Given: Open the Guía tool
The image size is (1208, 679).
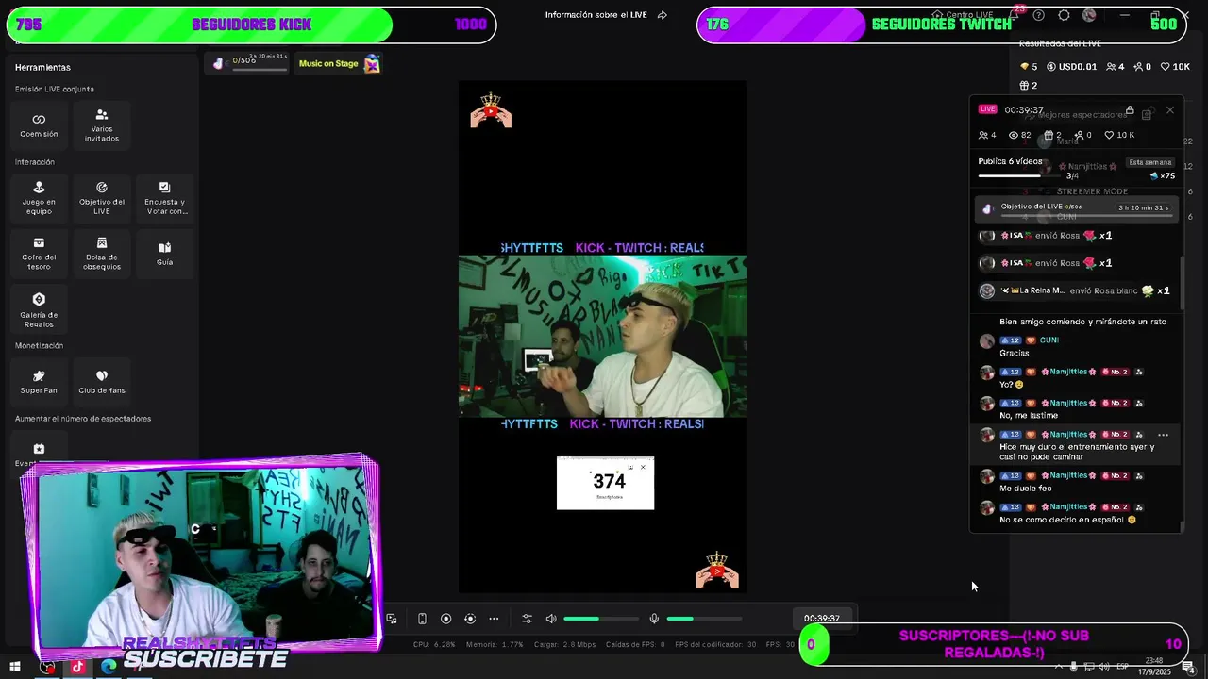Looking at the screenshot, I should pos(165,254).
